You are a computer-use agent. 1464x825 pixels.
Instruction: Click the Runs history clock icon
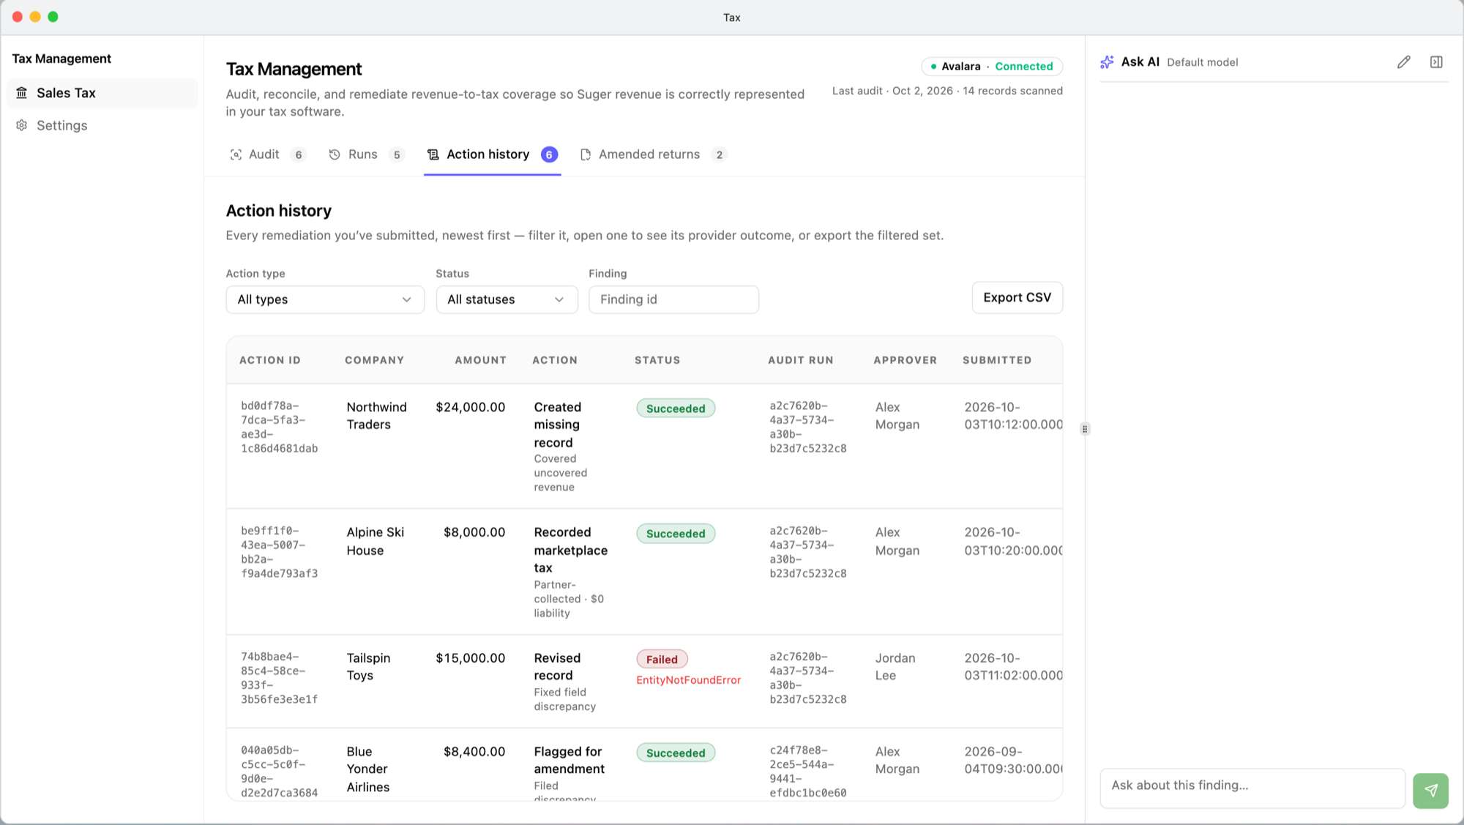click(x=335, y=154)
